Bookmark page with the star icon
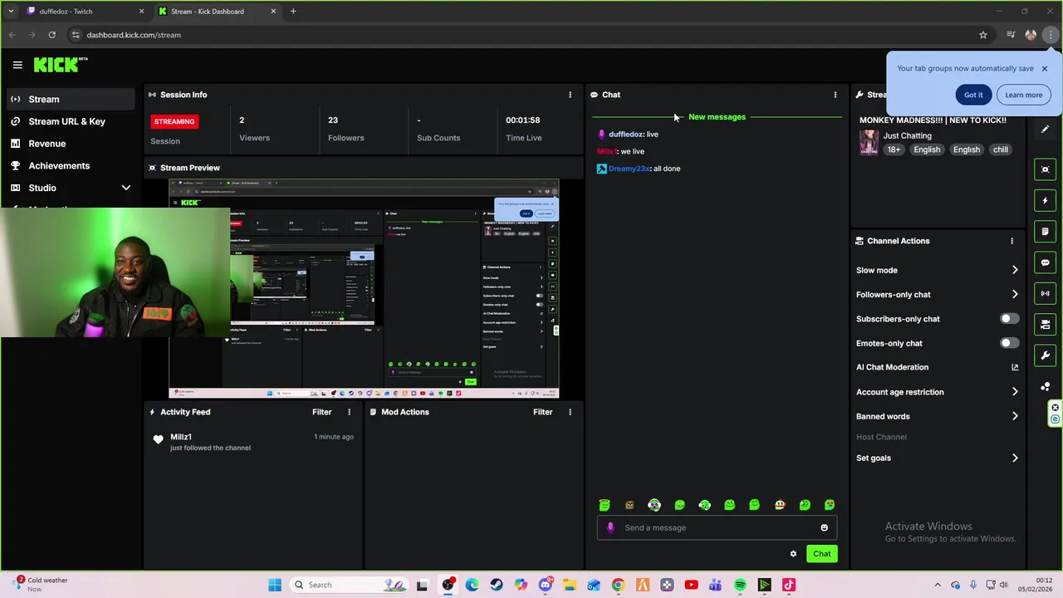The width and height of the screenshot is (1063, 598). (x=983, y=35)
